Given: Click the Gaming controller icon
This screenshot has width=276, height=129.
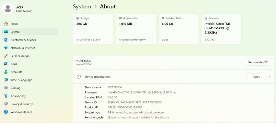Looking at the screenshot, I should coord(5,88).
